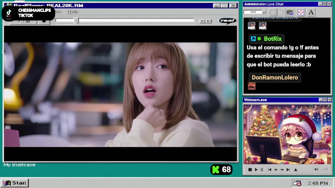This screenshot has width=335, height=188.
Task: Open the folder properties icon in Live Chat toolbar
Action: coord(290,12)
